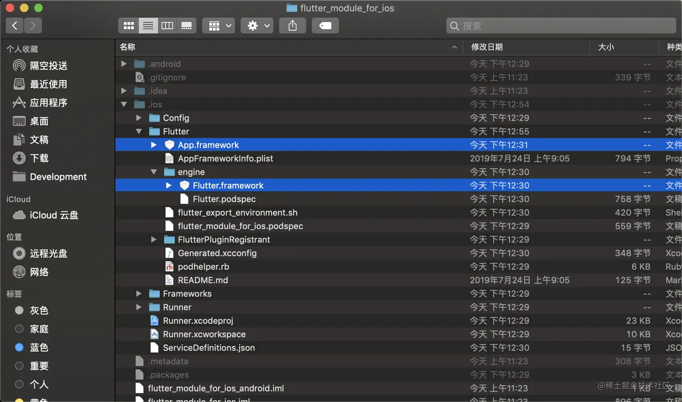The height and width of the screenshot is (402, 682).
Task: Collapse the .ios folder
Action: tap(124, 105)
